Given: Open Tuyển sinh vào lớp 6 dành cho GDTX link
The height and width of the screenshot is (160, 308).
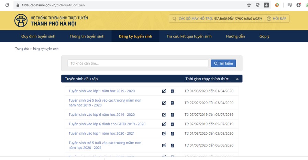Looking at the screenshot, I should (107, 124).
